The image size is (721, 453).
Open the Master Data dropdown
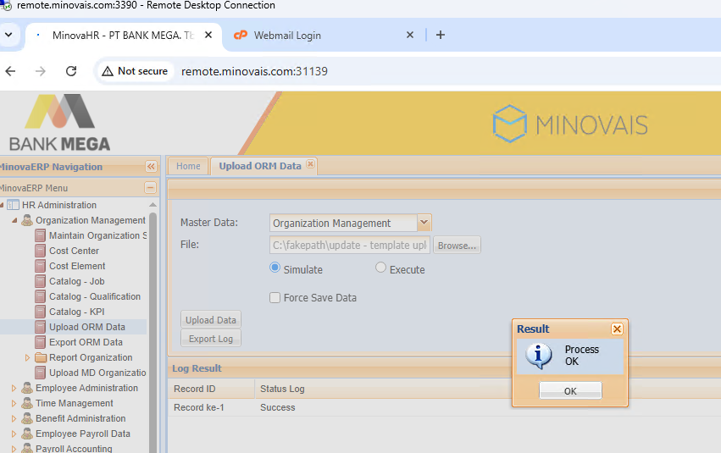(424, 223)
